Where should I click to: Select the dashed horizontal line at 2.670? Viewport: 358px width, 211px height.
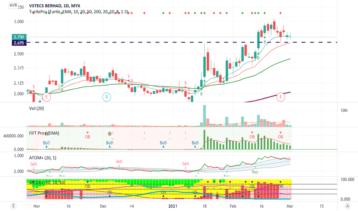point(182,42)
